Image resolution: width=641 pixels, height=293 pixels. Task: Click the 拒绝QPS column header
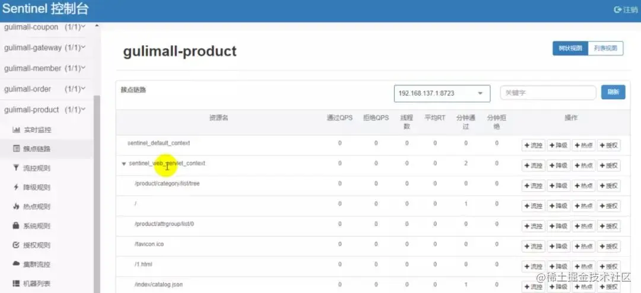(x=376, y=117)
